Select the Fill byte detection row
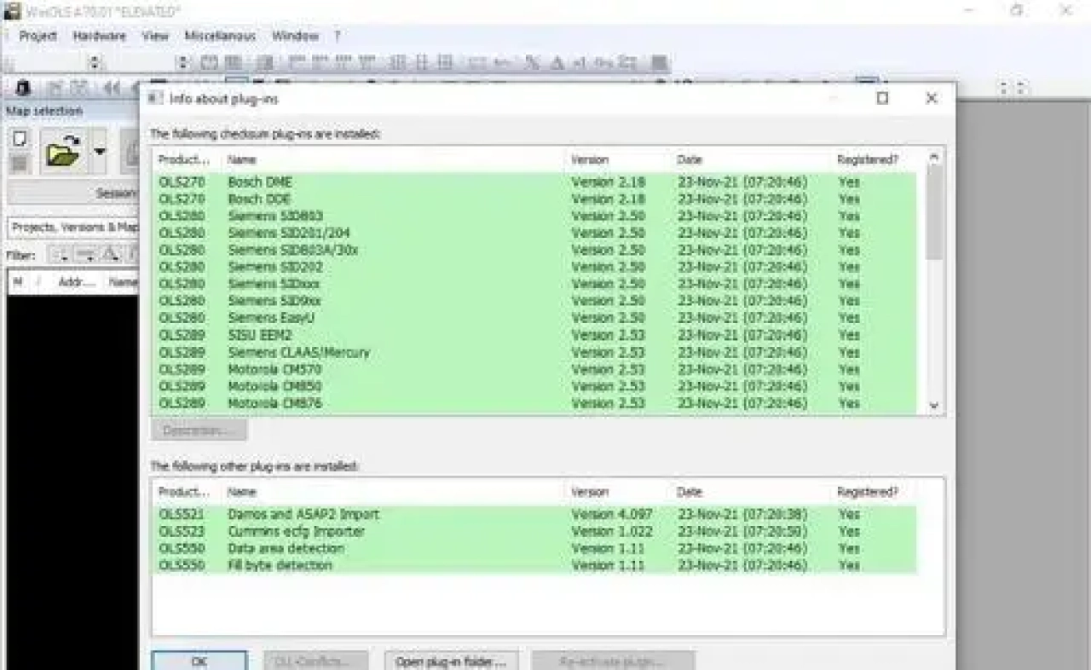The image size is (1091, 670). (x=535, y=565)
